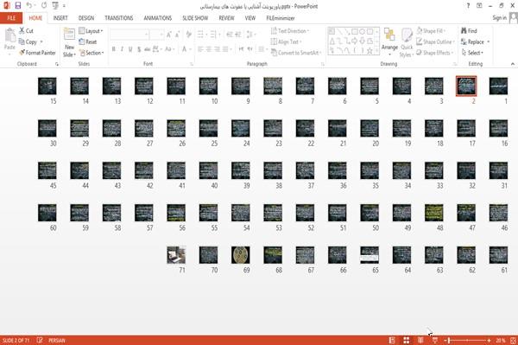Open the FILEminimizer tab
Image resolution: width=518 pixels, height=345 pixels.
click(281, 18)
